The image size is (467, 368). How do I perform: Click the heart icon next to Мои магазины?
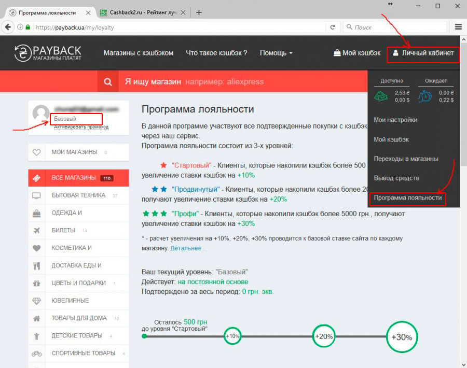point(37,152)
